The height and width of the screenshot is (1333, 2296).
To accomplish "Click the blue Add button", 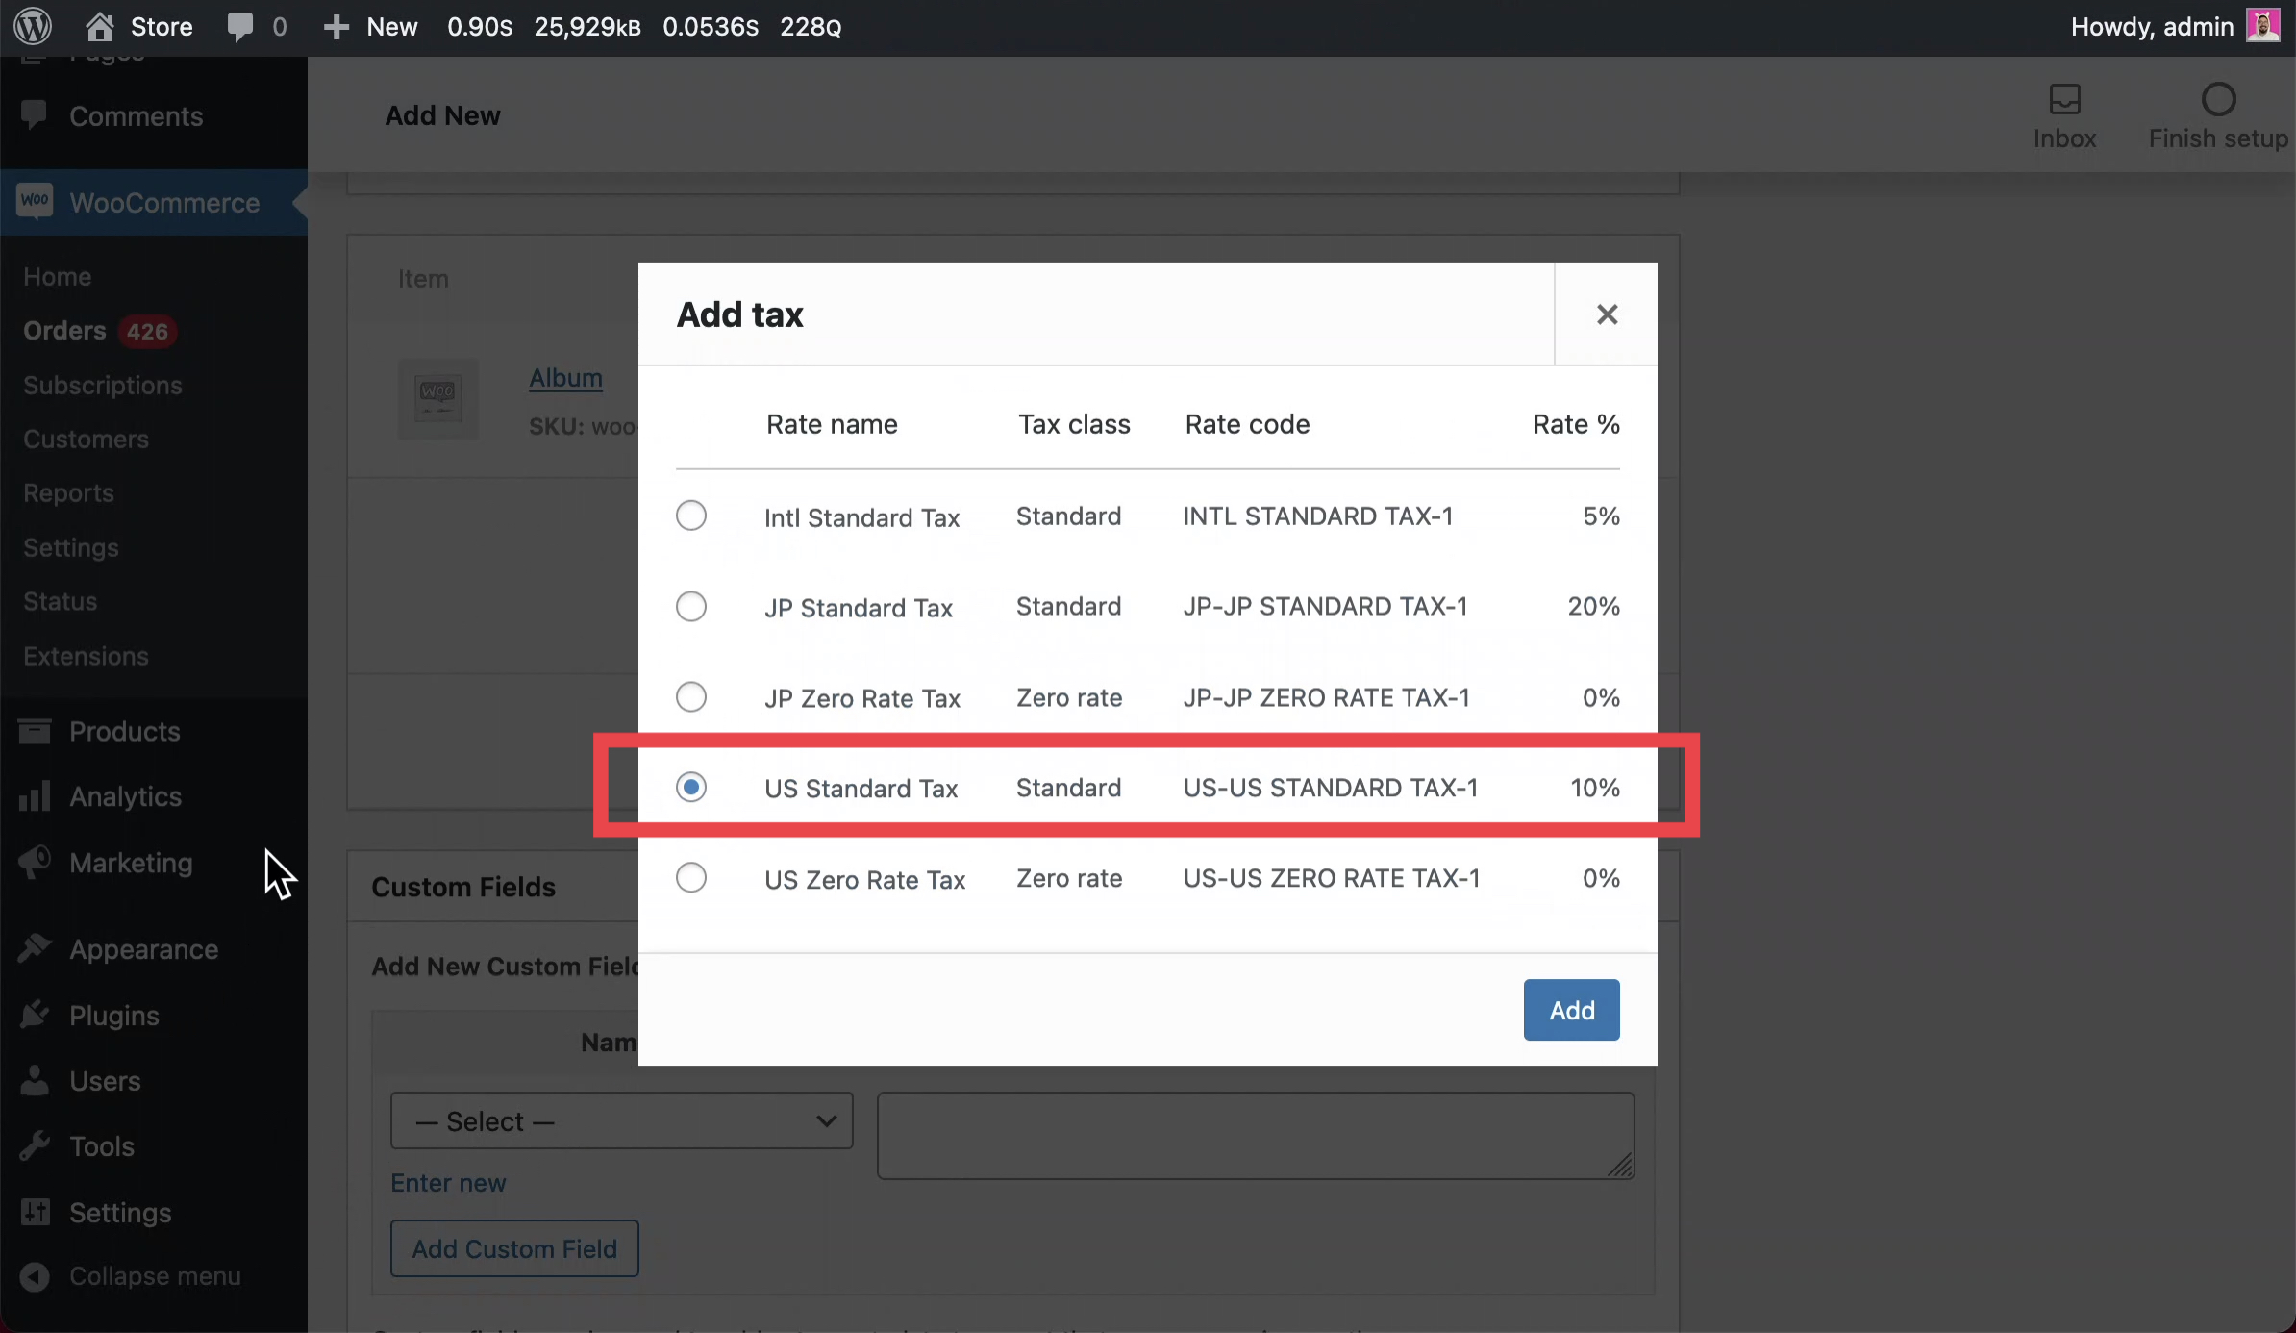I will [x=1571, y=1010].
